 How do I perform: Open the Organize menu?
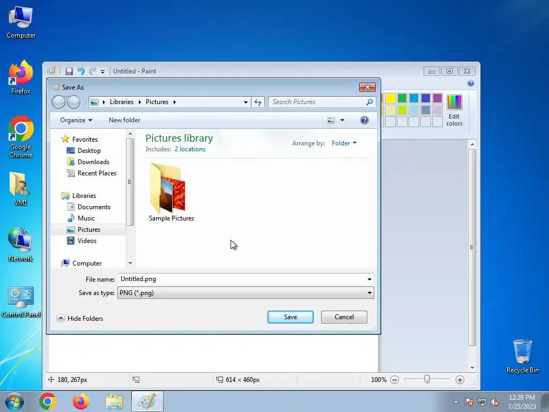[76, 120]
